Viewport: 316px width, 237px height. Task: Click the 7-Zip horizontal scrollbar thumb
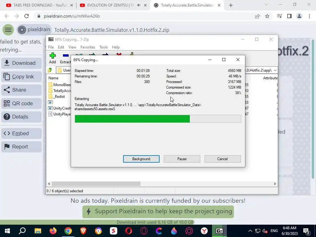click(x=96, y=184)
